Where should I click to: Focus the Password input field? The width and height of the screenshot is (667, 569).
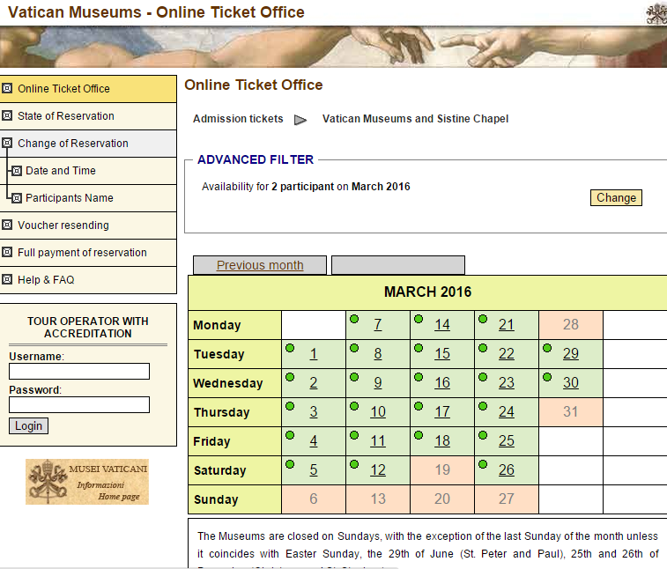click(79, 405)
